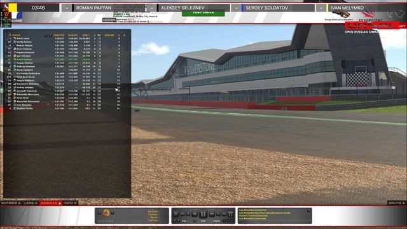Open the SPLITS tab
407x229 pixels.
pyautogui.click(x=397, y=203)
